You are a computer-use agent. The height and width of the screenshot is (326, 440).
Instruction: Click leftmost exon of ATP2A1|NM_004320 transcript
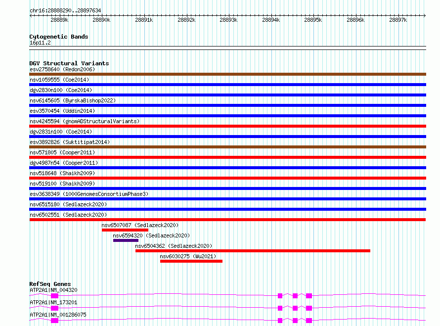click(x=55, y=296)
